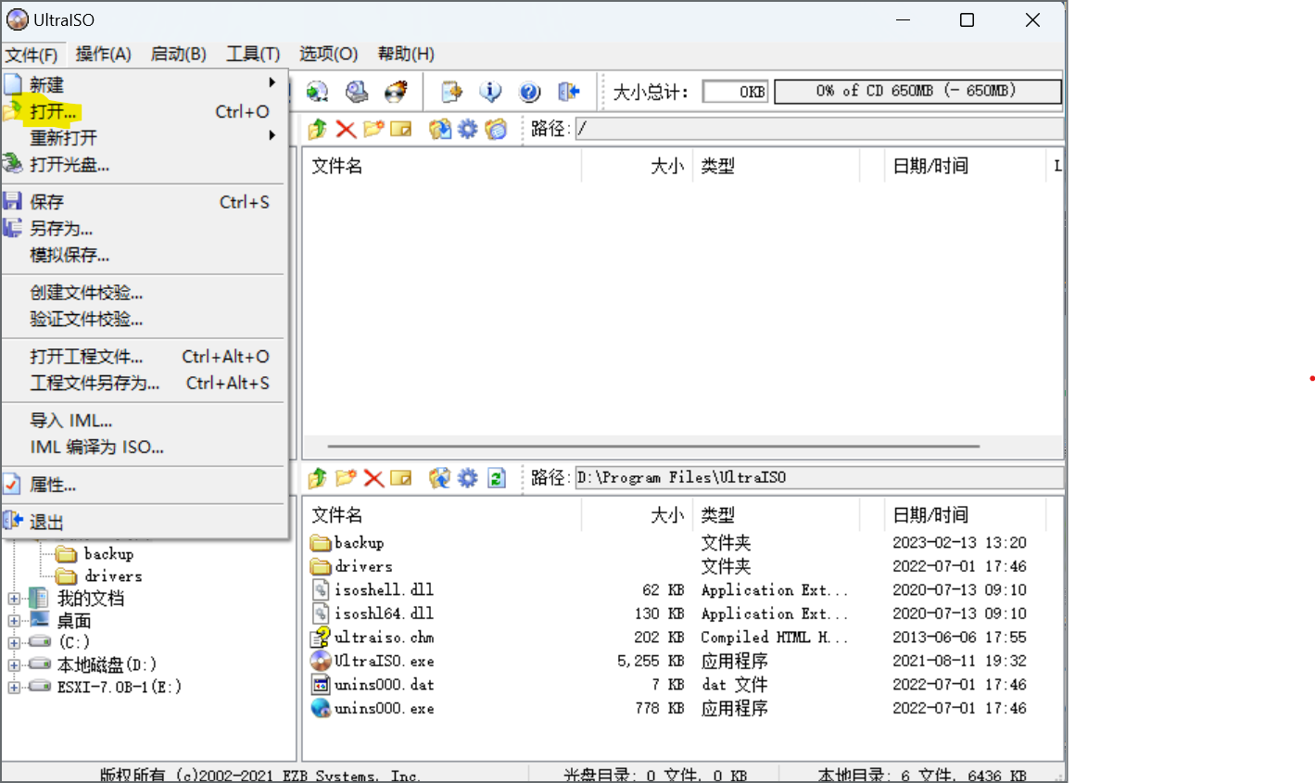Click the blue gear icon in the ISO pane toolbar
The image size is (1315, 783).
pos(468,129)
